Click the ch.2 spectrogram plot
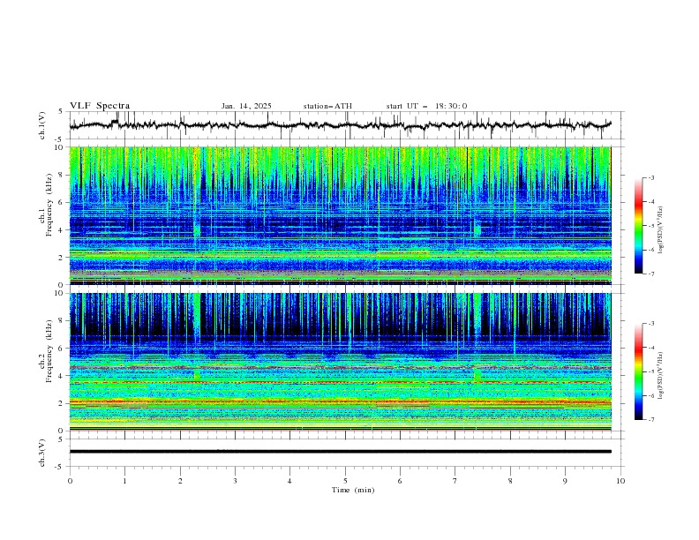 tap(340, 362)
